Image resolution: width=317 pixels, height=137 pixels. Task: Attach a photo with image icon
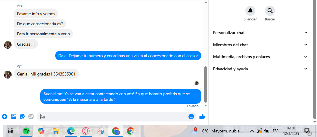click(x=13, y=117)
